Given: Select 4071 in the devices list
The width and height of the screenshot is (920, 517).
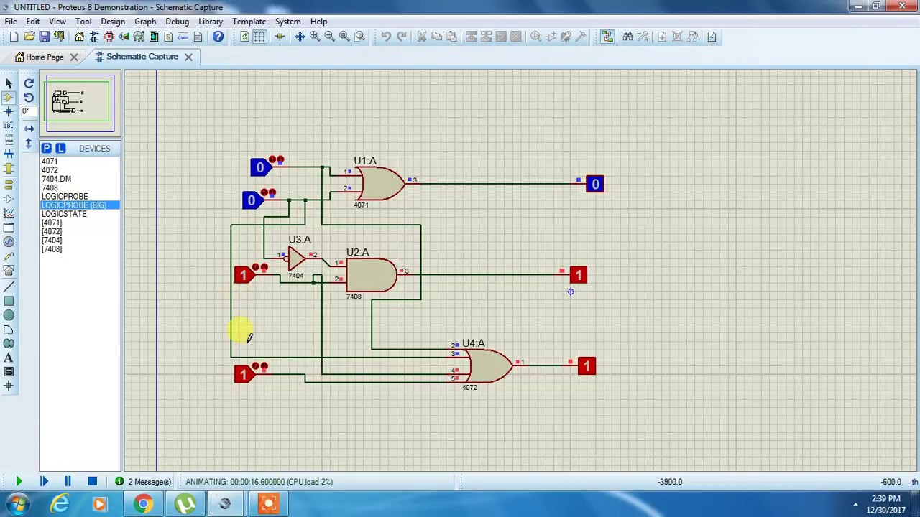Looking at the screenshot, I should pyautogui.click(x=50, y=162).
